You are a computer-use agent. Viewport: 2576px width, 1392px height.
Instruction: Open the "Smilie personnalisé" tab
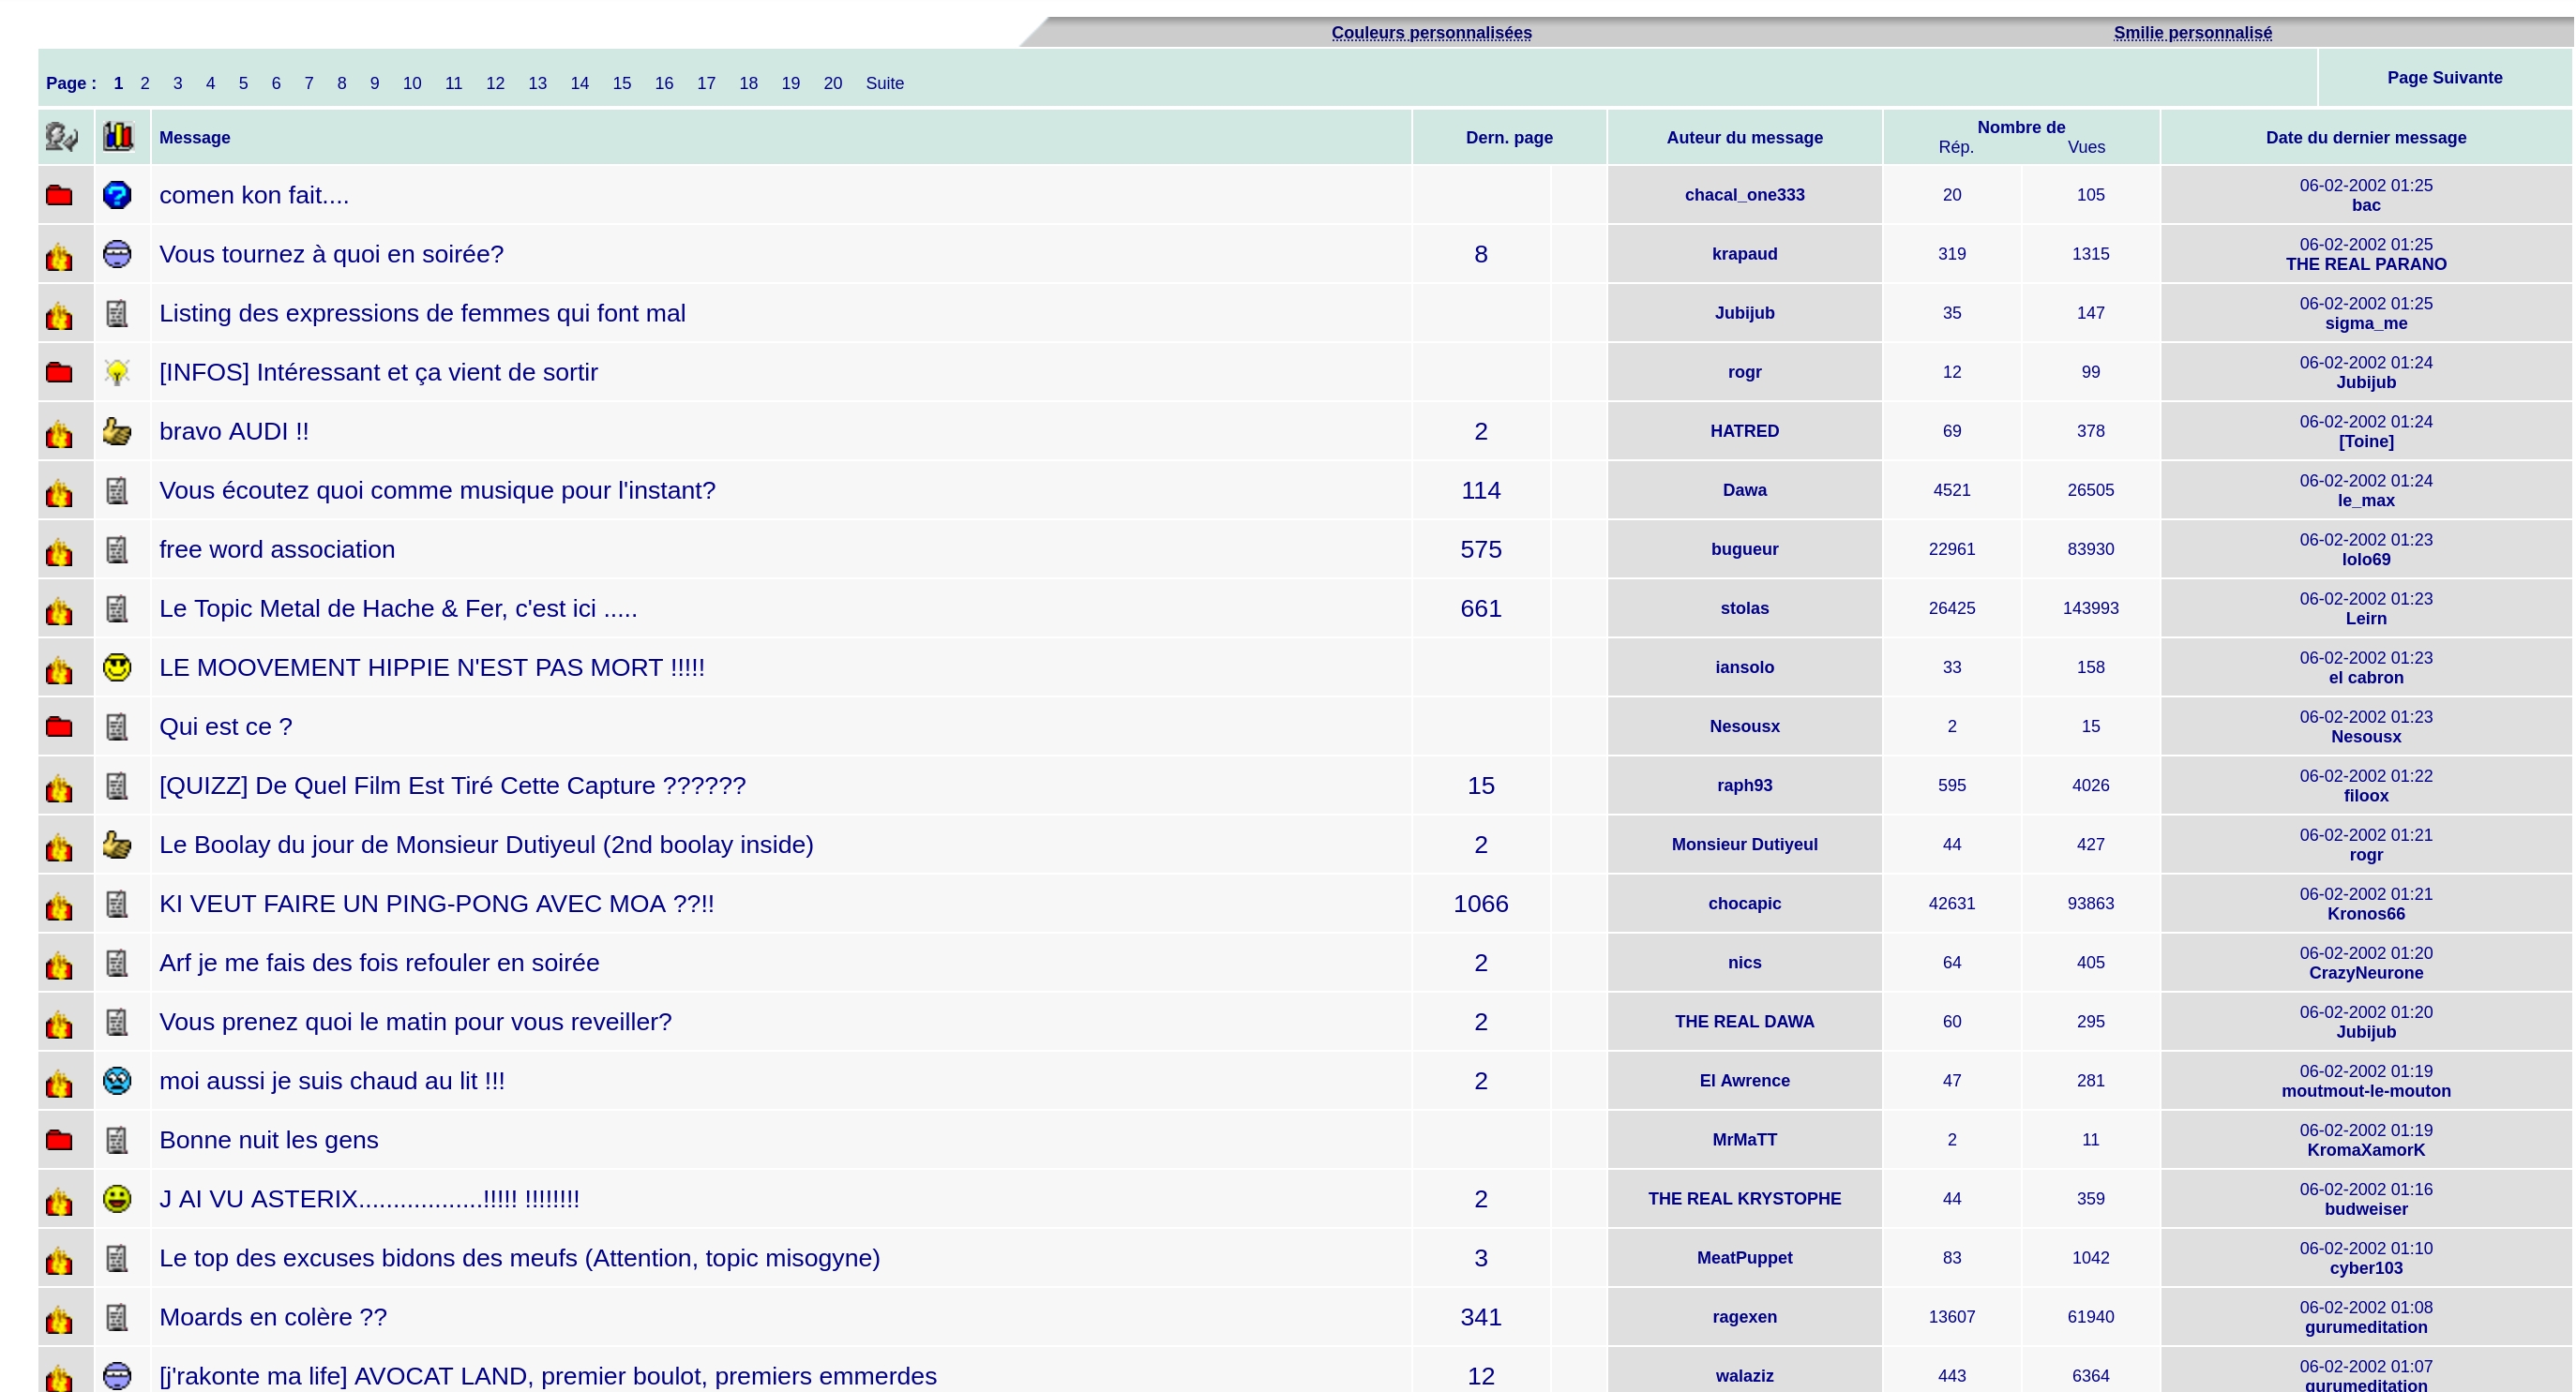[x=2192, y=33]
